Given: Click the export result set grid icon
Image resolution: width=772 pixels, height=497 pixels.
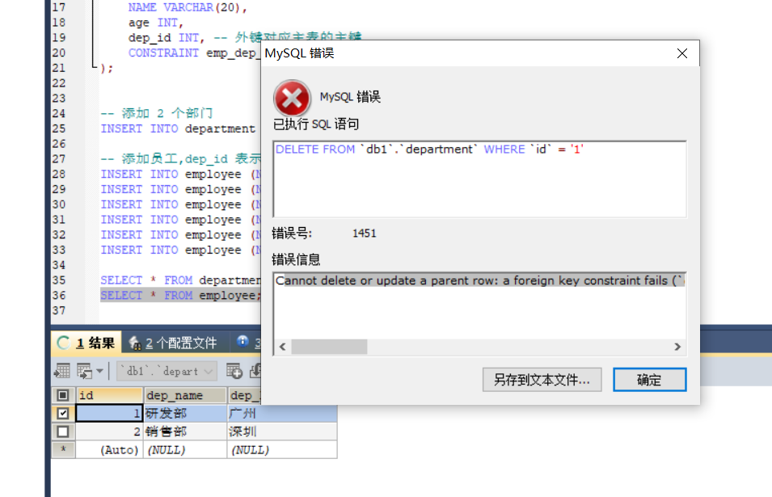Looking at the screenshot, I should [62, 371].
